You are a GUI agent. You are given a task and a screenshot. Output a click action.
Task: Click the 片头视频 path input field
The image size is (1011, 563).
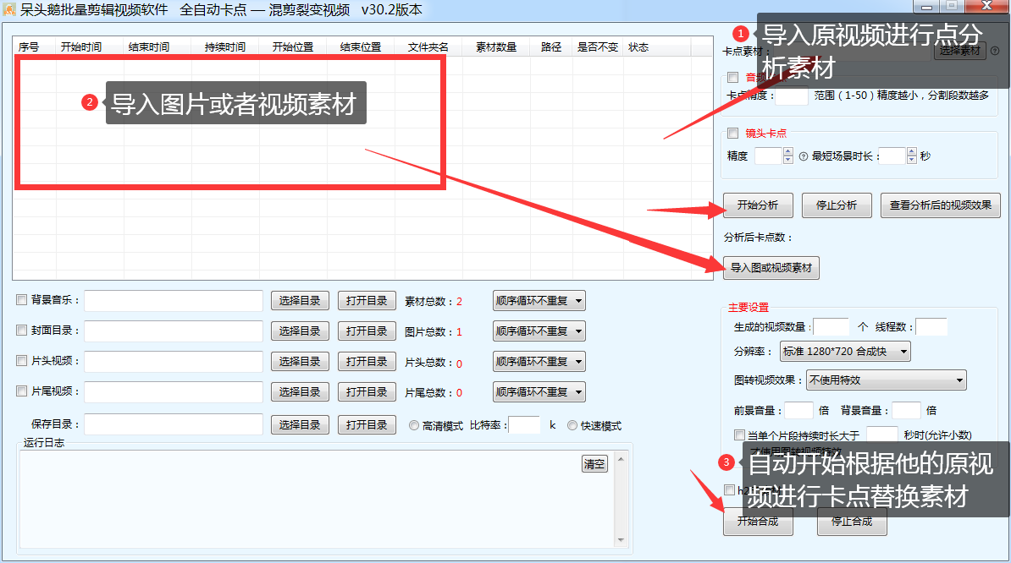point(174,361)
